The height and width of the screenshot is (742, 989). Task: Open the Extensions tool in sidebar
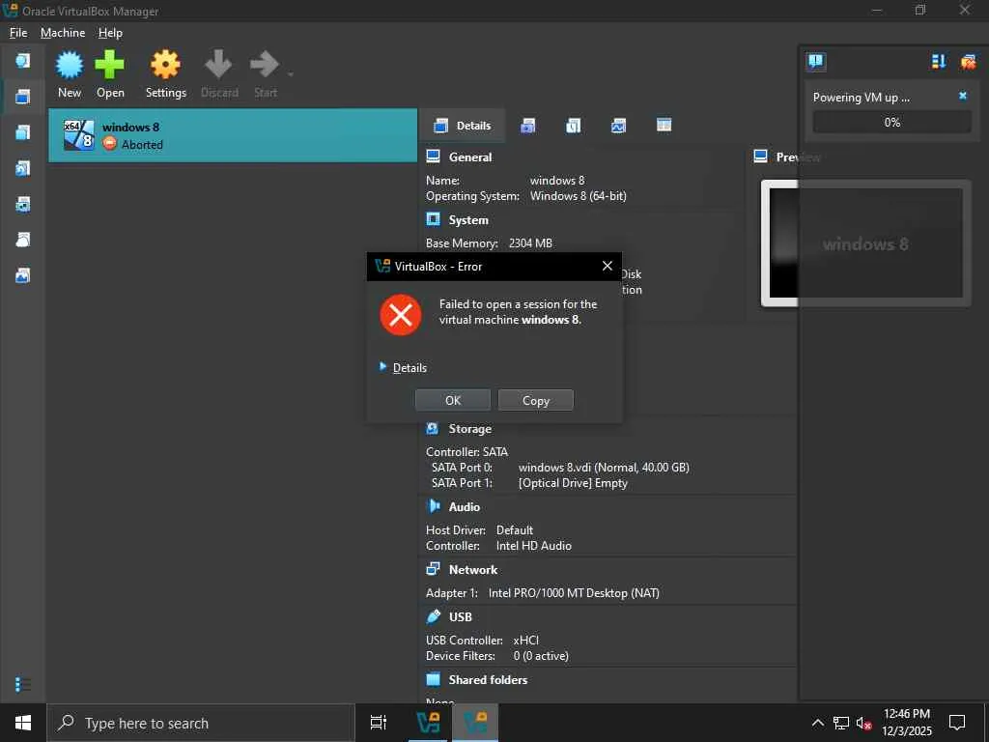(x=23, y=132)
